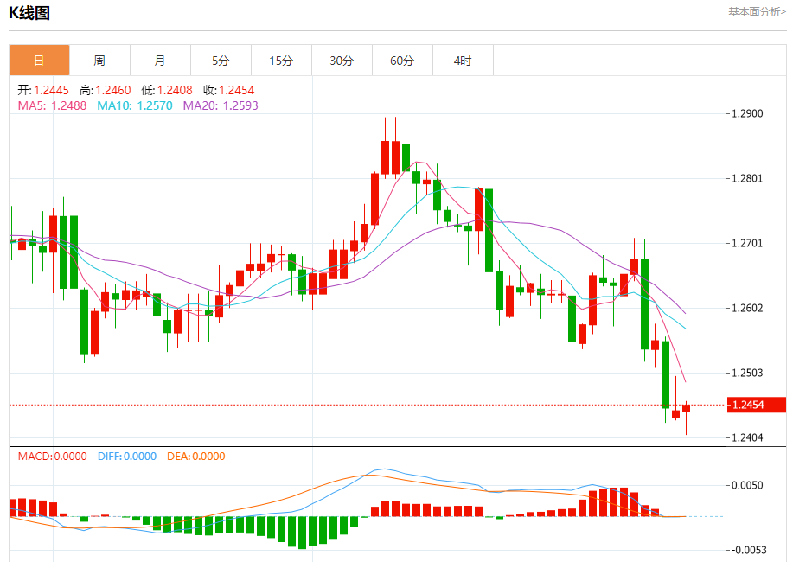Click the last red candlestick at 1.2454
The image size is (793, 562).
point(687,408)
